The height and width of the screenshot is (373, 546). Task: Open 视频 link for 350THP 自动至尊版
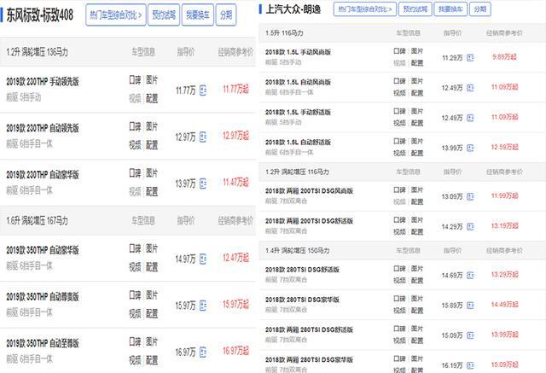[135, 360]
